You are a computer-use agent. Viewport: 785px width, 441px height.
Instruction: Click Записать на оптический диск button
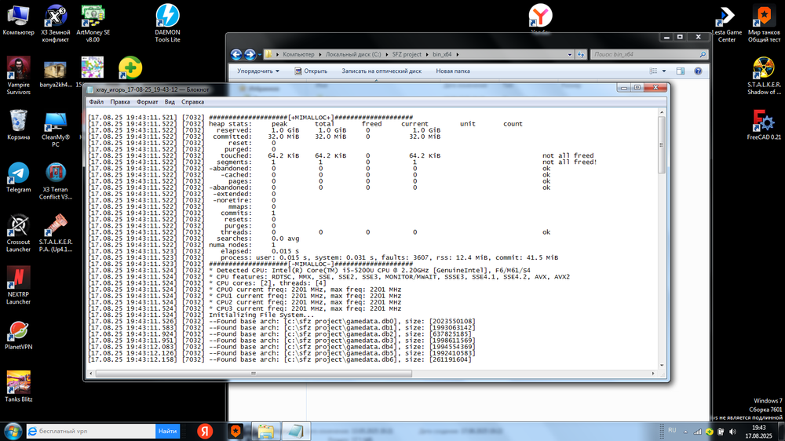point(381,71)
